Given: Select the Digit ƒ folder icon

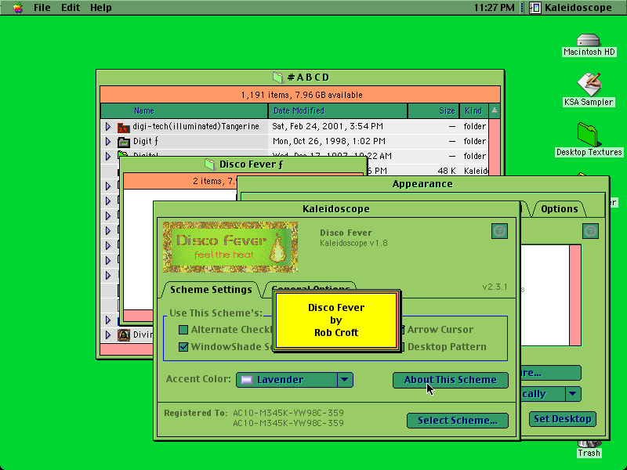Looking at the screenshot, I should (124, 142).
